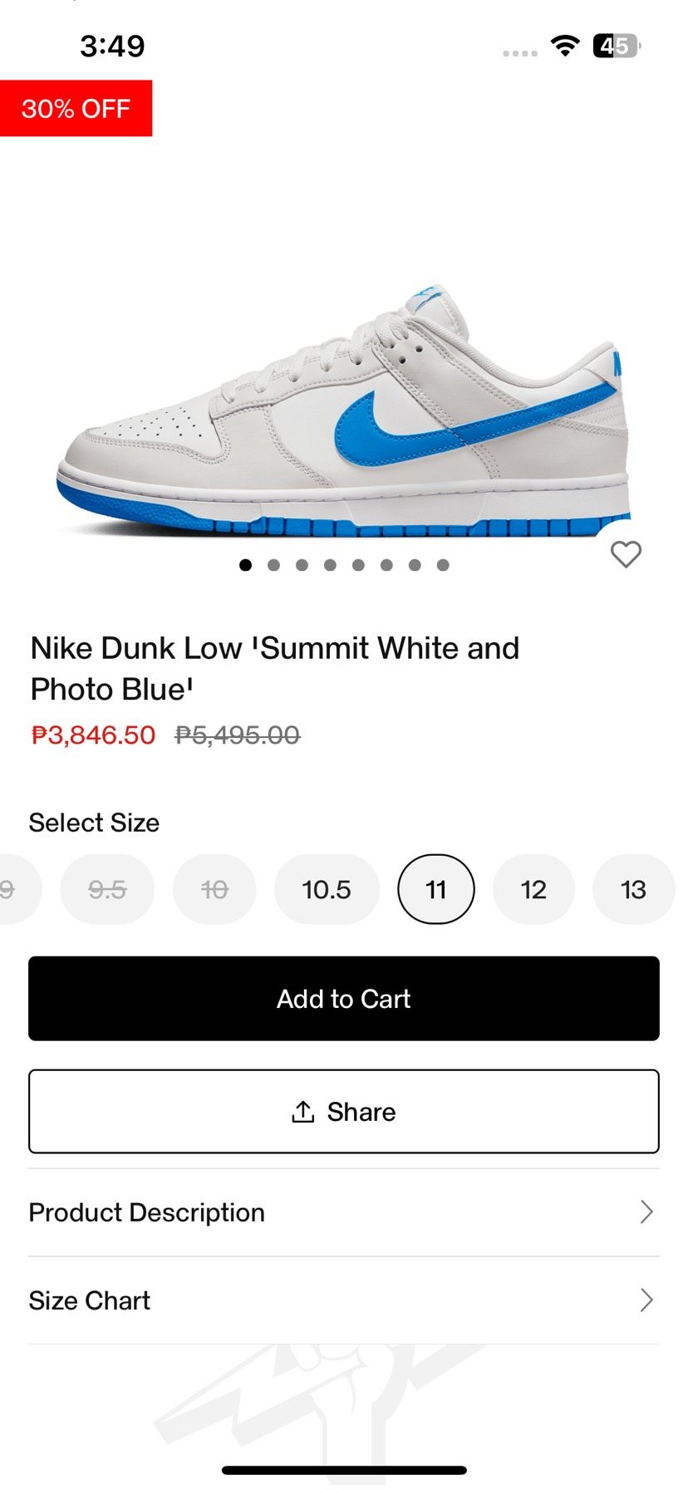
Task: Tap the Product Description chevron arrow
Action: coord(646,1212)
